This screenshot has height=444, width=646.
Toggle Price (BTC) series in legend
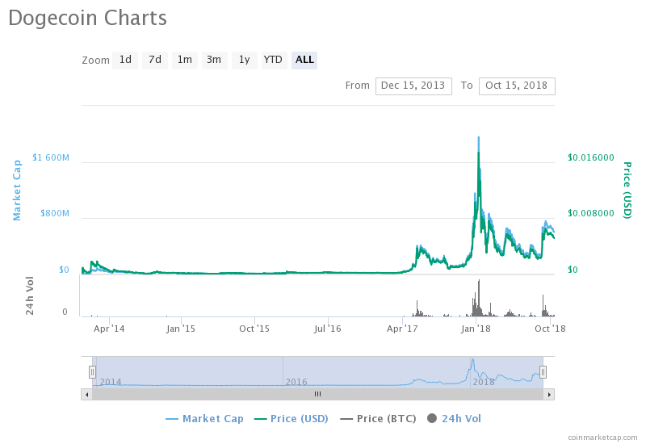[378, 419]
